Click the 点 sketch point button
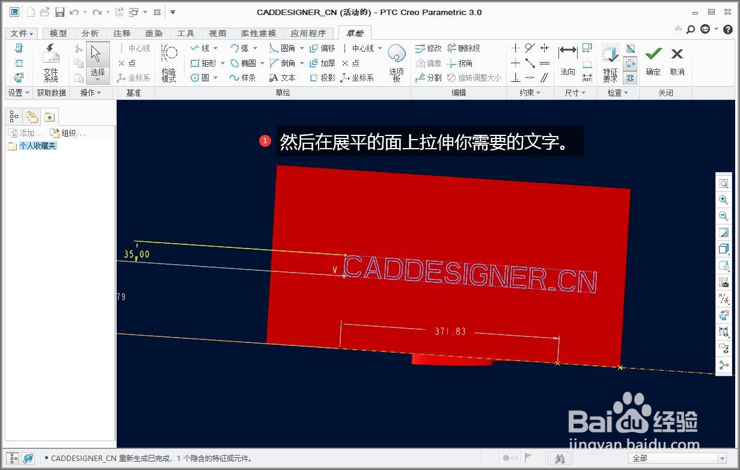The image size is (740, 470). [x=350, y=63]
